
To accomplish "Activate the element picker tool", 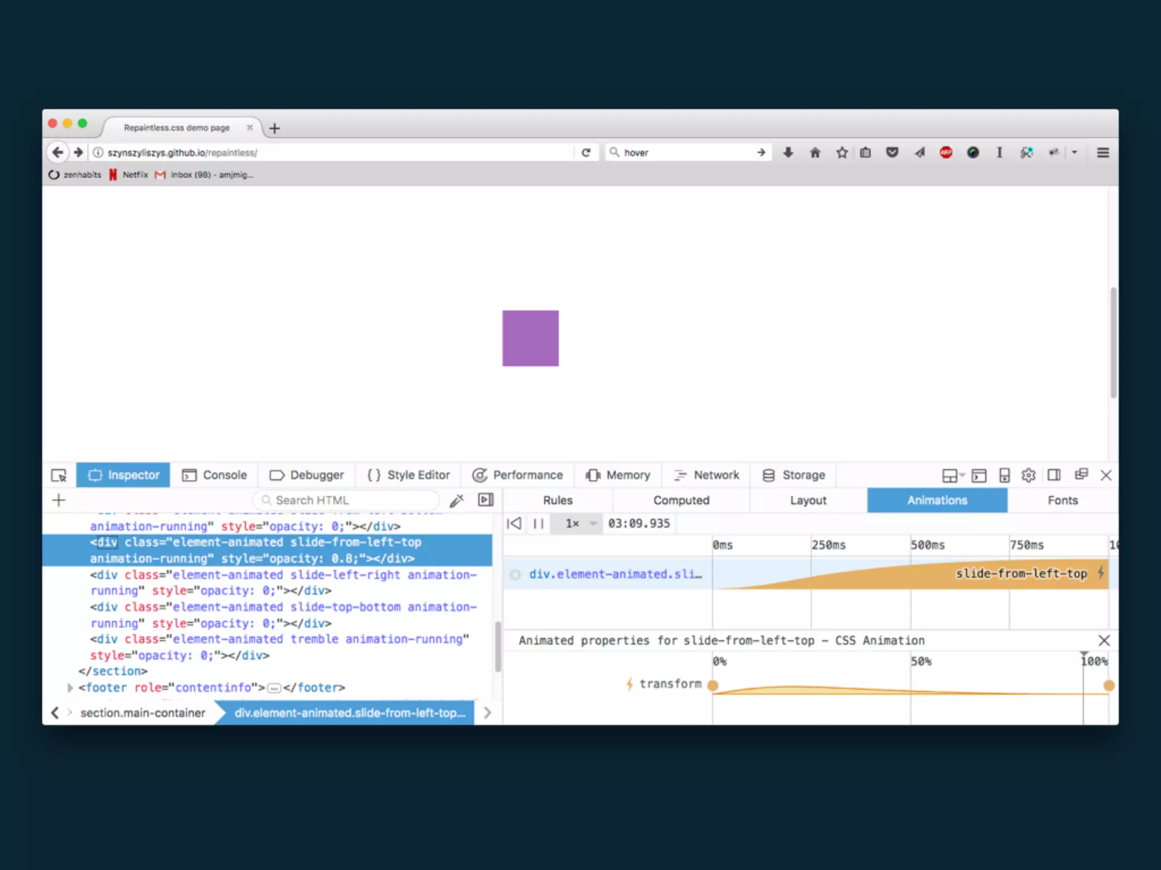I will pos(59,475).
